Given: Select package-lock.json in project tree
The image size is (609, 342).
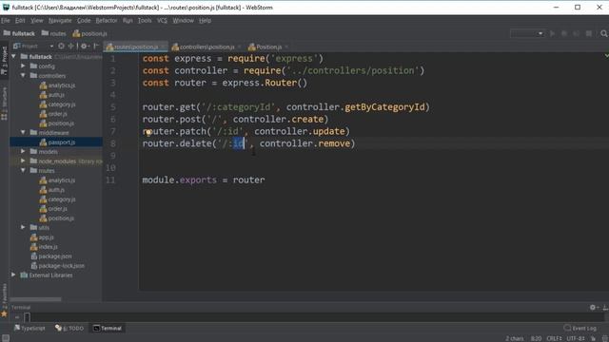Looking at the screenshot, I should [57, 266].
